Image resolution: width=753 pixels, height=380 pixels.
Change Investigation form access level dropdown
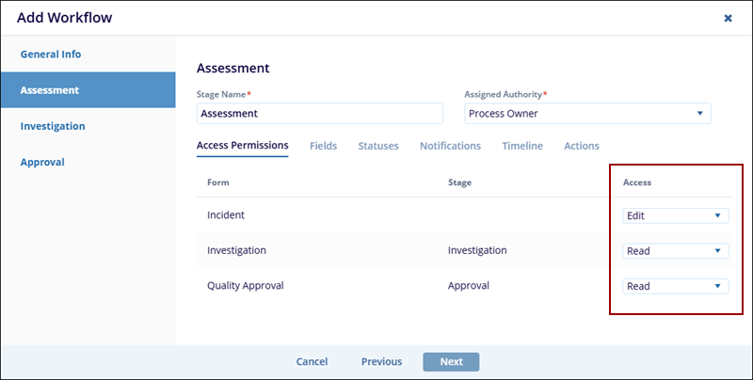pyautogui.click(x=675, y=251)
